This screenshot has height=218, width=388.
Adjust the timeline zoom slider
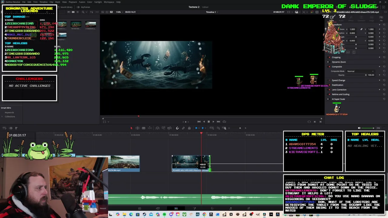click(x=240, y=128)
